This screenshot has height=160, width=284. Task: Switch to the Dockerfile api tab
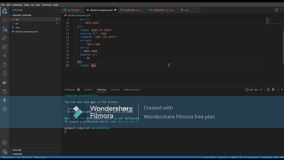pos(133,10)
